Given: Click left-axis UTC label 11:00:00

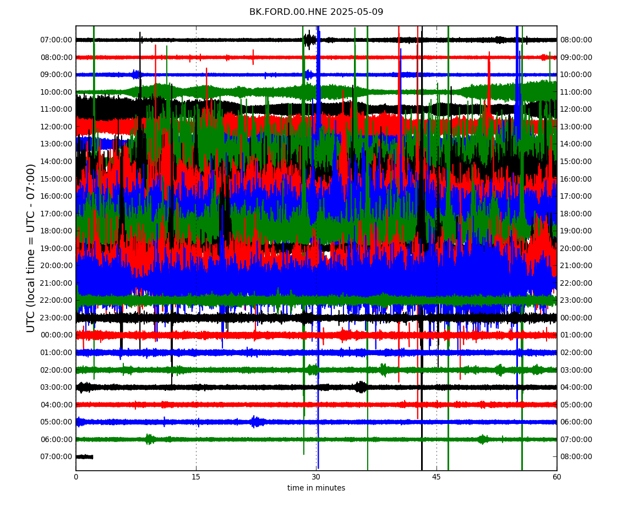Looking at the screenshot, I should pyautogui.click(x=57, y=110).
